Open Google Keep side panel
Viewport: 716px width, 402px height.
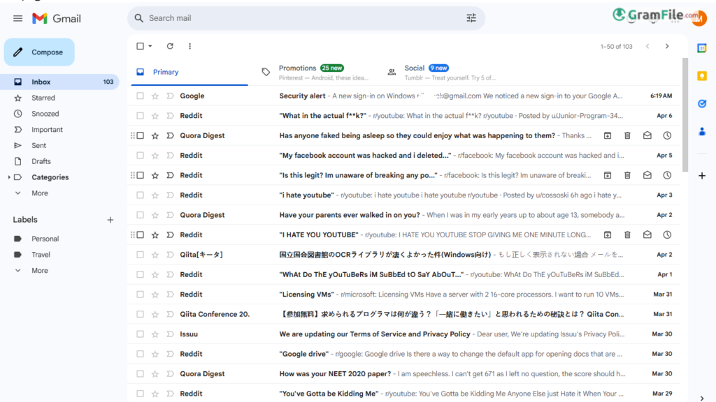702,76
